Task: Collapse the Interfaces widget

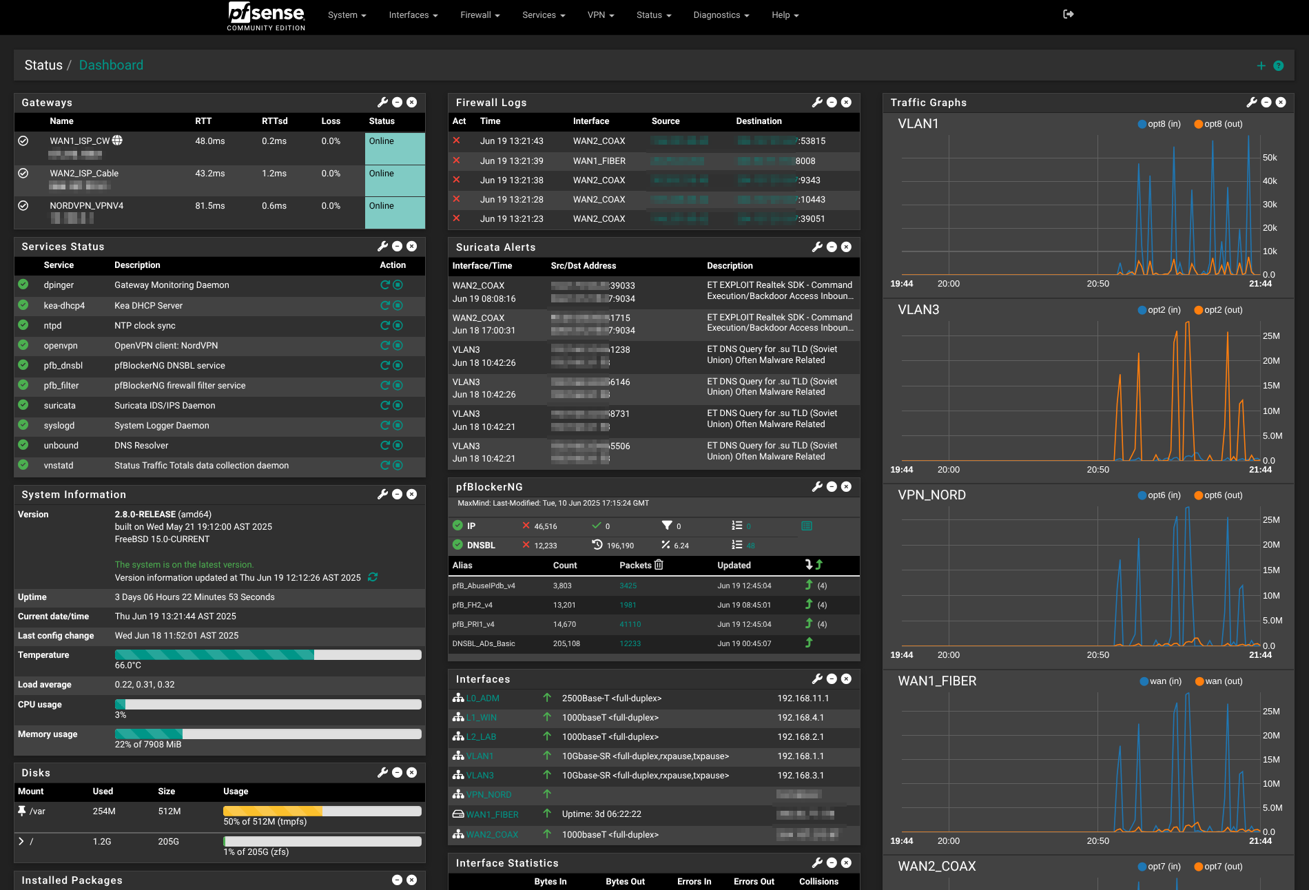Action: (832, 679)
